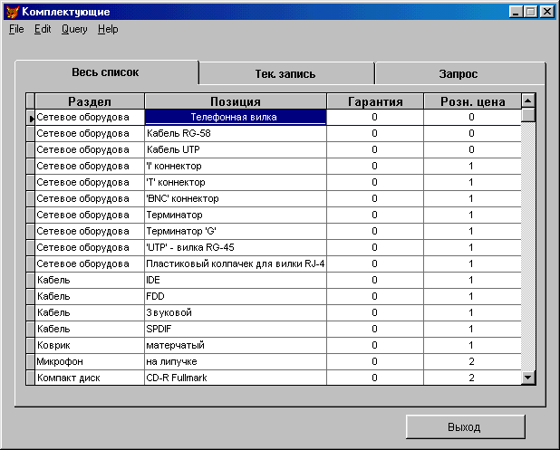Screen dimensions: 560x450
Task: Switch to the Запрос tab
Action: [x=459, y=74]
